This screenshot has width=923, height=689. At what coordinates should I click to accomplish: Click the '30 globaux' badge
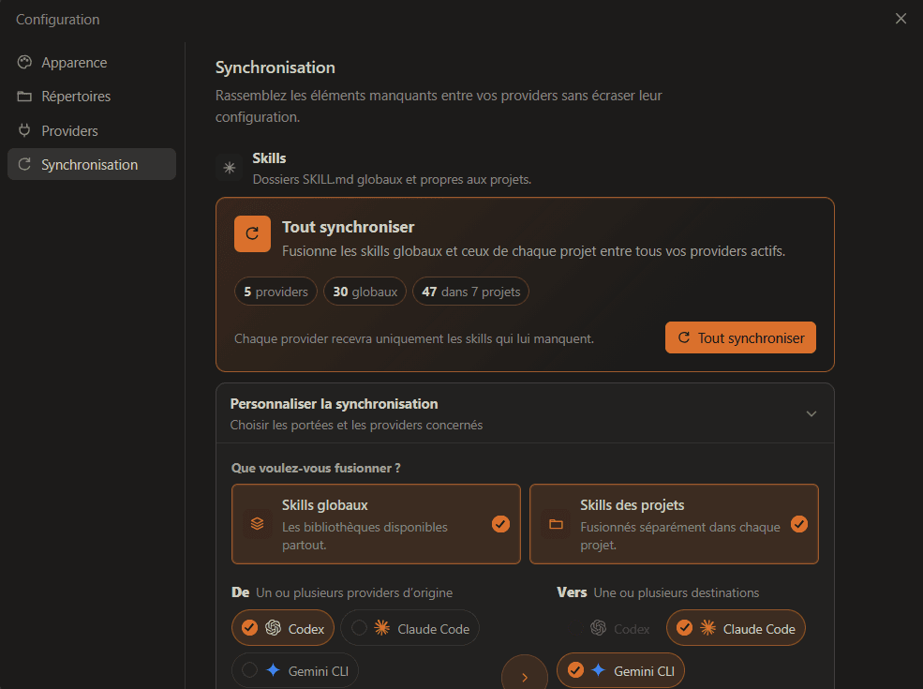tap(365, 292)
